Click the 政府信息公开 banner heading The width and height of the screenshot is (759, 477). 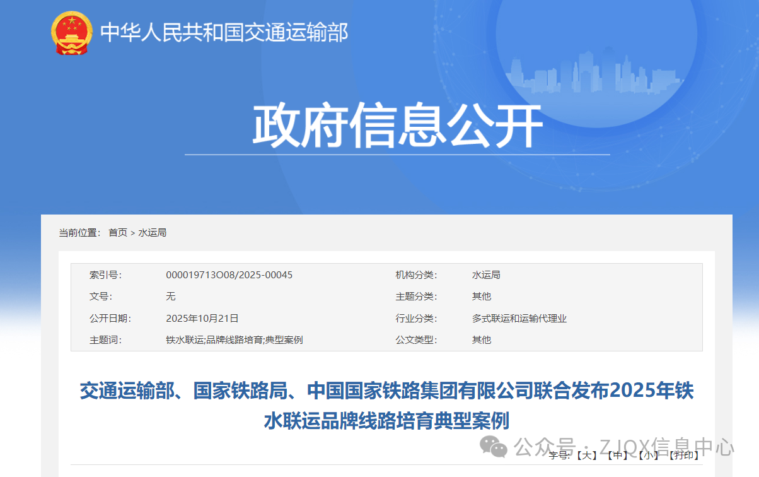tap(397, 126)
